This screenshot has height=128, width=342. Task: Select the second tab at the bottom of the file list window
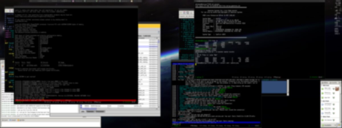(90, 112)
